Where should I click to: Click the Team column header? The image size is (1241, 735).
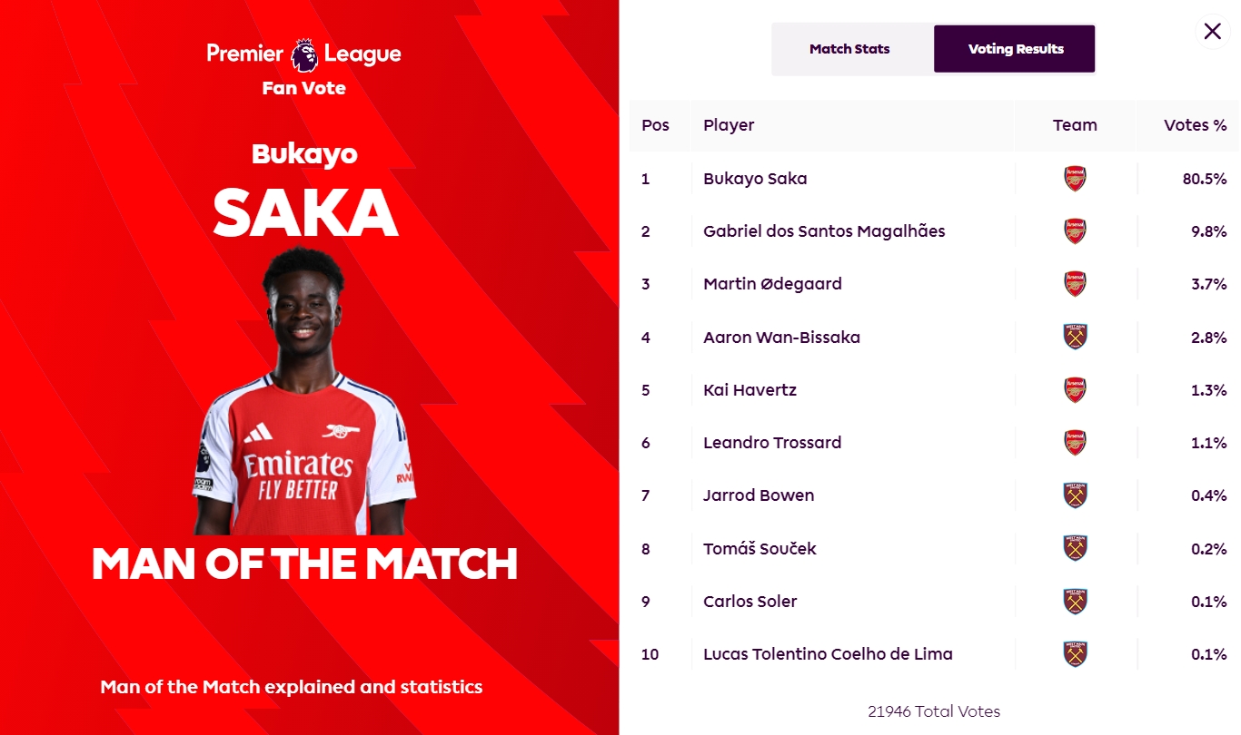pyautogui.click(x=1075, y=125)
